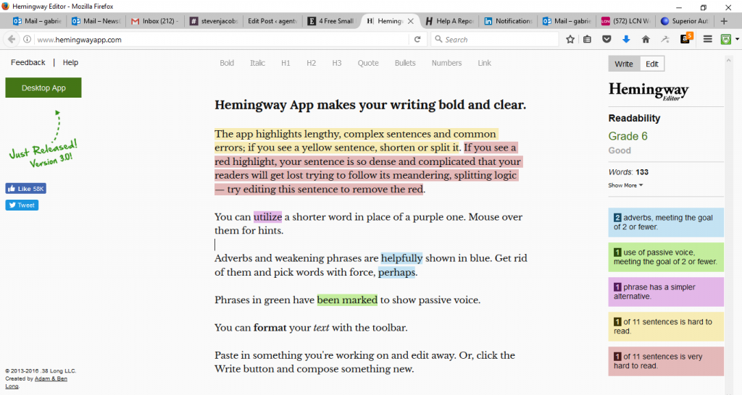Apply Italic formatting from the toolbar
The image size is (742, 395).
click(x=257, y=63)
